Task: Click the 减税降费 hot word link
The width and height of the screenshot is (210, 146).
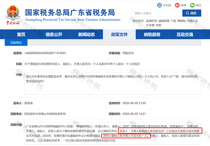Action: click(x=164, y=21)
